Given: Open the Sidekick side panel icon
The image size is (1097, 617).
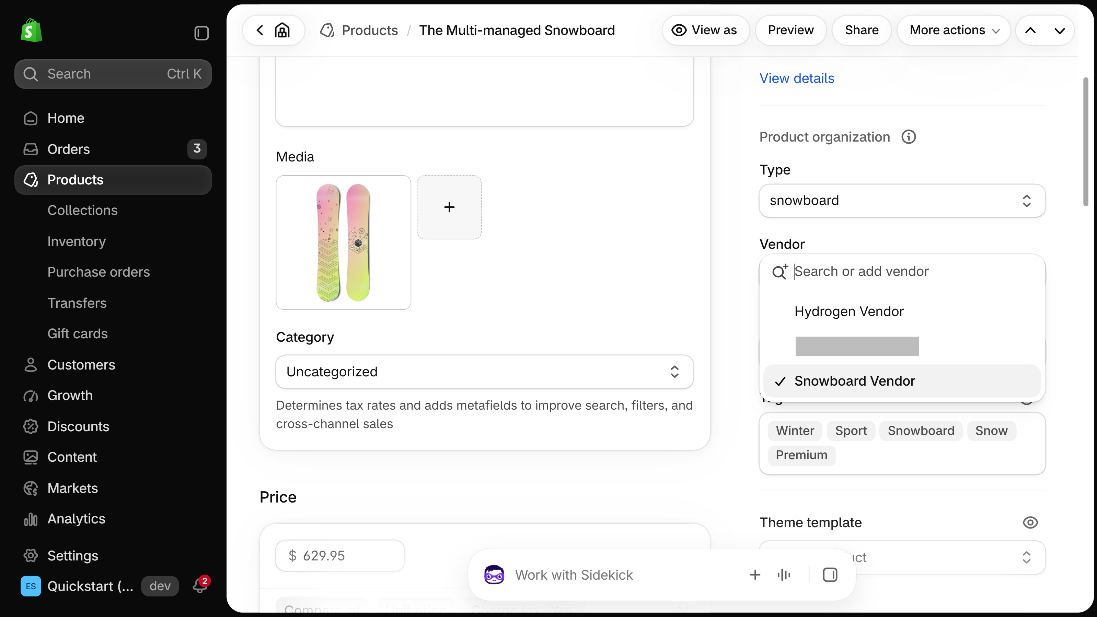Looking at the screenshot, I should (x=830, y=575).
